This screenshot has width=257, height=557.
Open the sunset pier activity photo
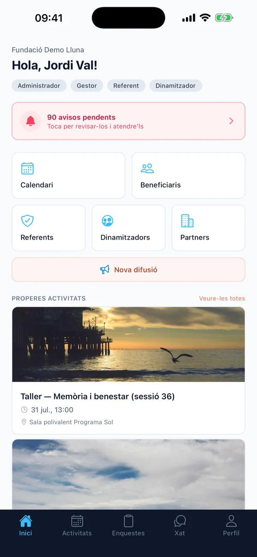[128, 344]
